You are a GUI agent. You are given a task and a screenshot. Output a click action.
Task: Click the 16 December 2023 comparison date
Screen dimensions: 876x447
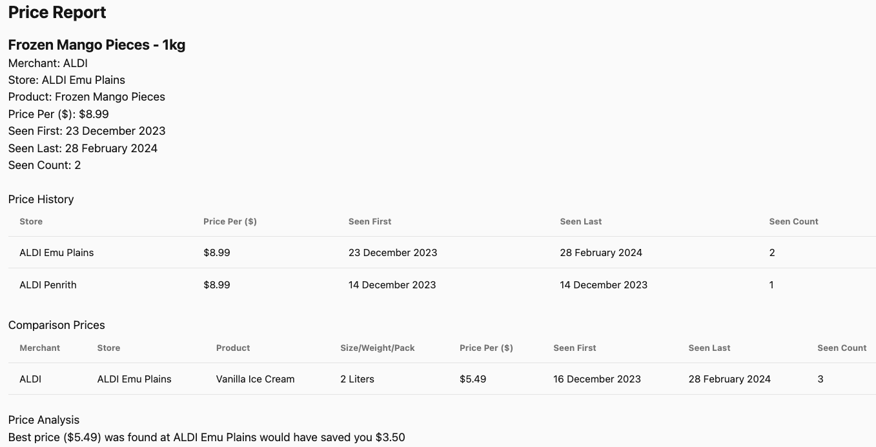(597, 379)
